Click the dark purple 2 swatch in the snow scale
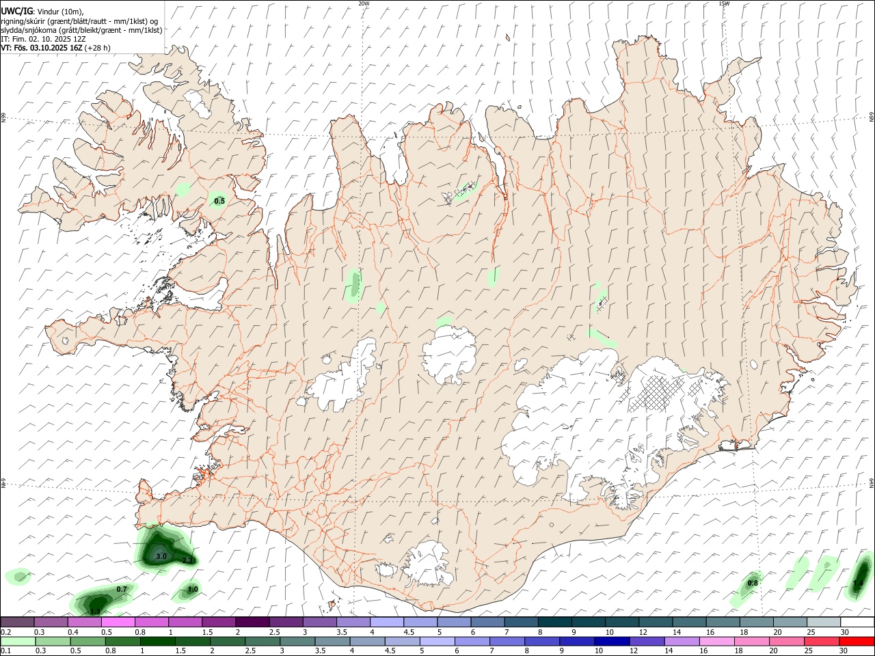The image size is (875, 656). pyautogui.click(x=252, y=622)
